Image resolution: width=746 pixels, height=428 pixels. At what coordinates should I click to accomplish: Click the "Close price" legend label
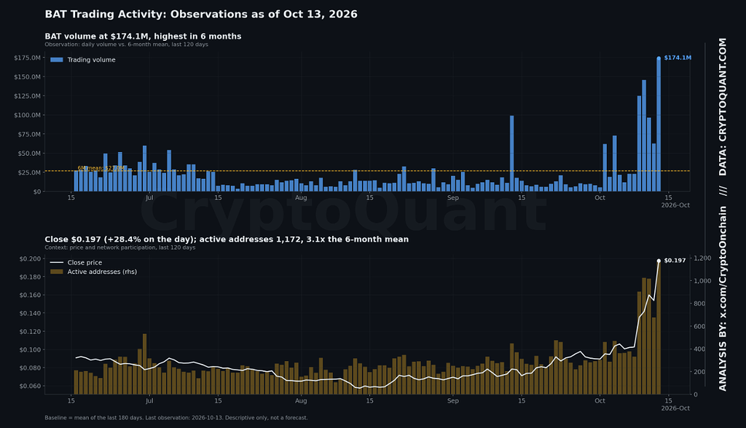click(x=85, y=263)
